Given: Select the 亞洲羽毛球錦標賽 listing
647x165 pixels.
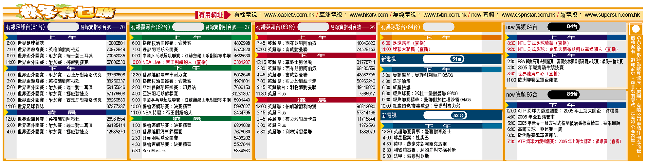Looking at the screenshot, I should [x=160, y=94].
